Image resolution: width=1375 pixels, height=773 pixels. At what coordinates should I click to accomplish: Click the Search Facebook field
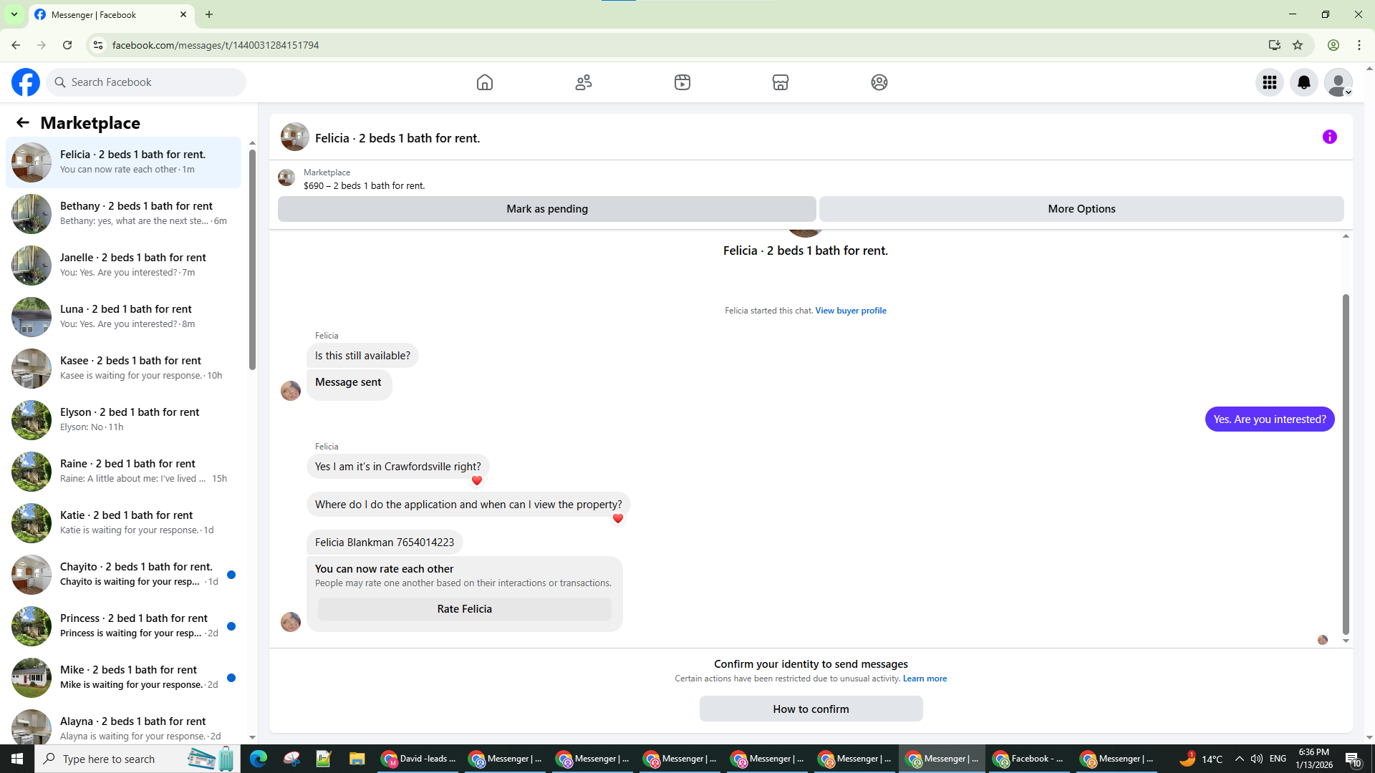click(148, 82)
